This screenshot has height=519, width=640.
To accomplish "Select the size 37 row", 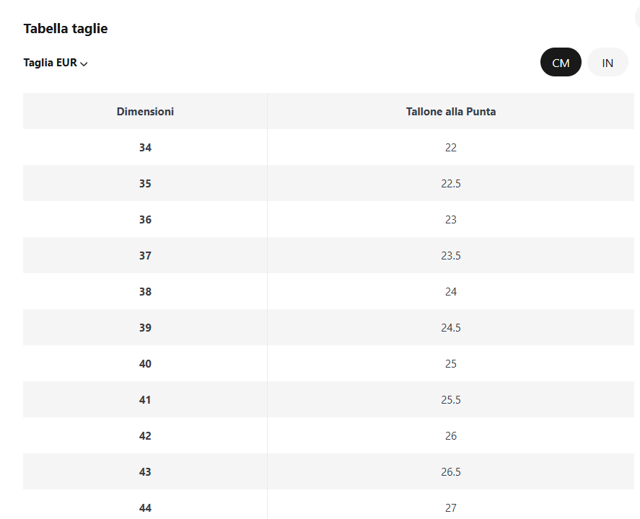I will [328, 255].
